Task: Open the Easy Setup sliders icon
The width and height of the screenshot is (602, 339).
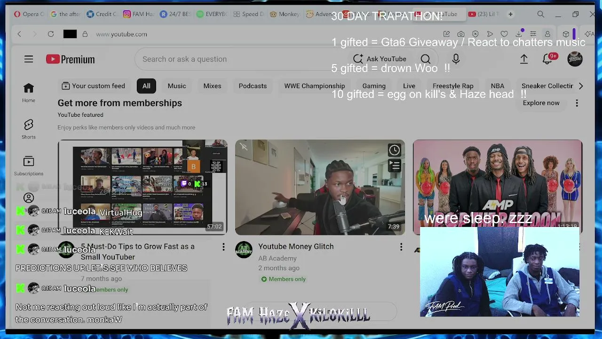Action: 533,34
